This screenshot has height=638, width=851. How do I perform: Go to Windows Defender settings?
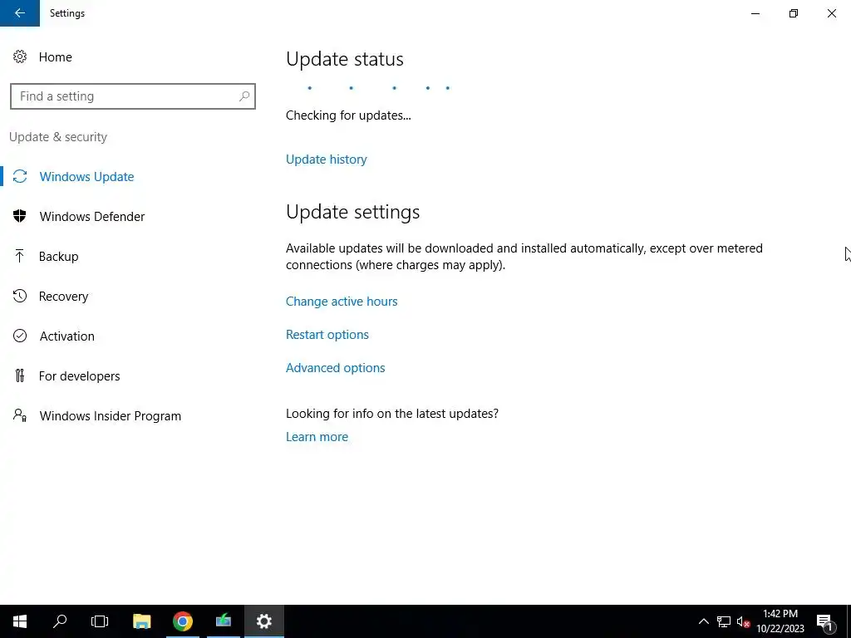(92, 217)
